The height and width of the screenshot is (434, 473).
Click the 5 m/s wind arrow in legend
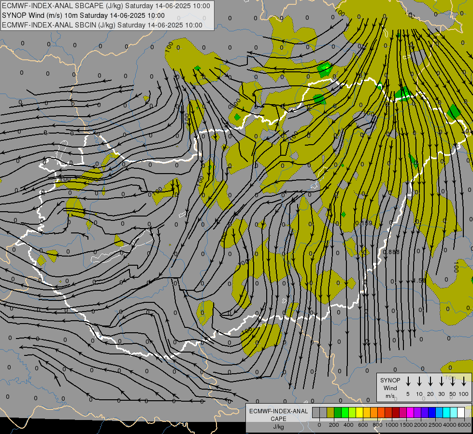[408, 381]
